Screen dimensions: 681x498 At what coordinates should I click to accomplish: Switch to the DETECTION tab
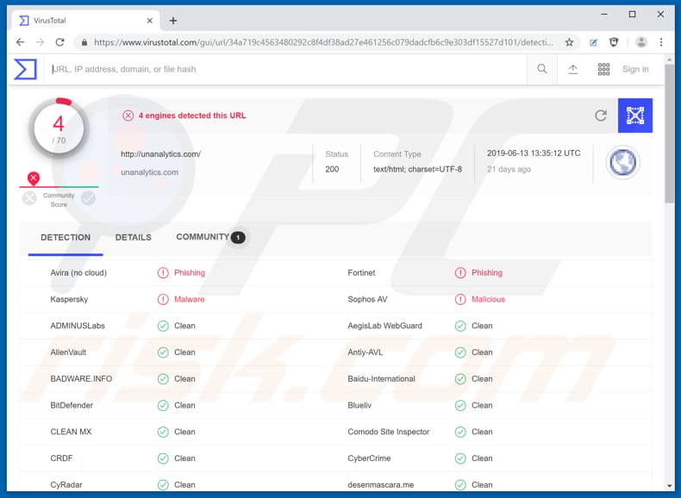point(66,238)
